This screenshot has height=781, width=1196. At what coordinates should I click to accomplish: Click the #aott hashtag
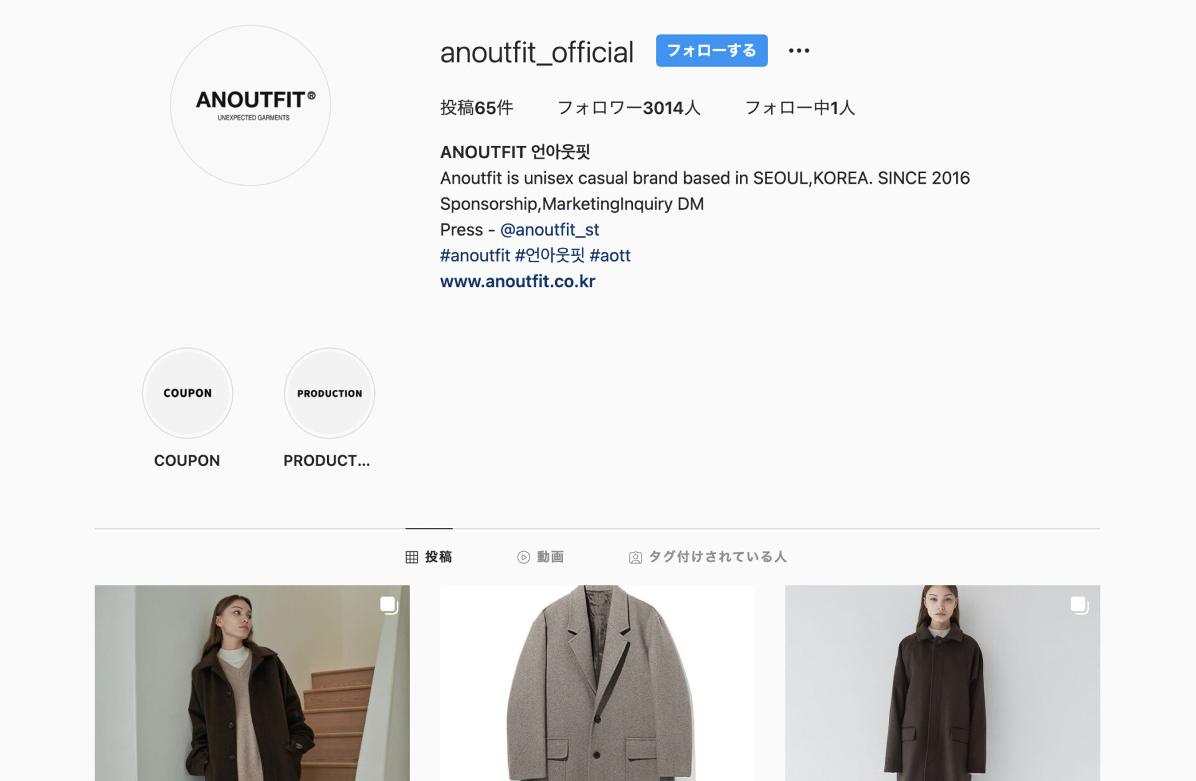[610, 255]
